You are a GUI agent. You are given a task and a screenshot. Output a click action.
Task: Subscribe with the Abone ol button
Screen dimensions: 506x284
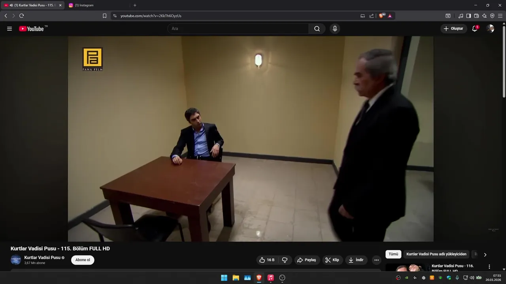[83, 260]
